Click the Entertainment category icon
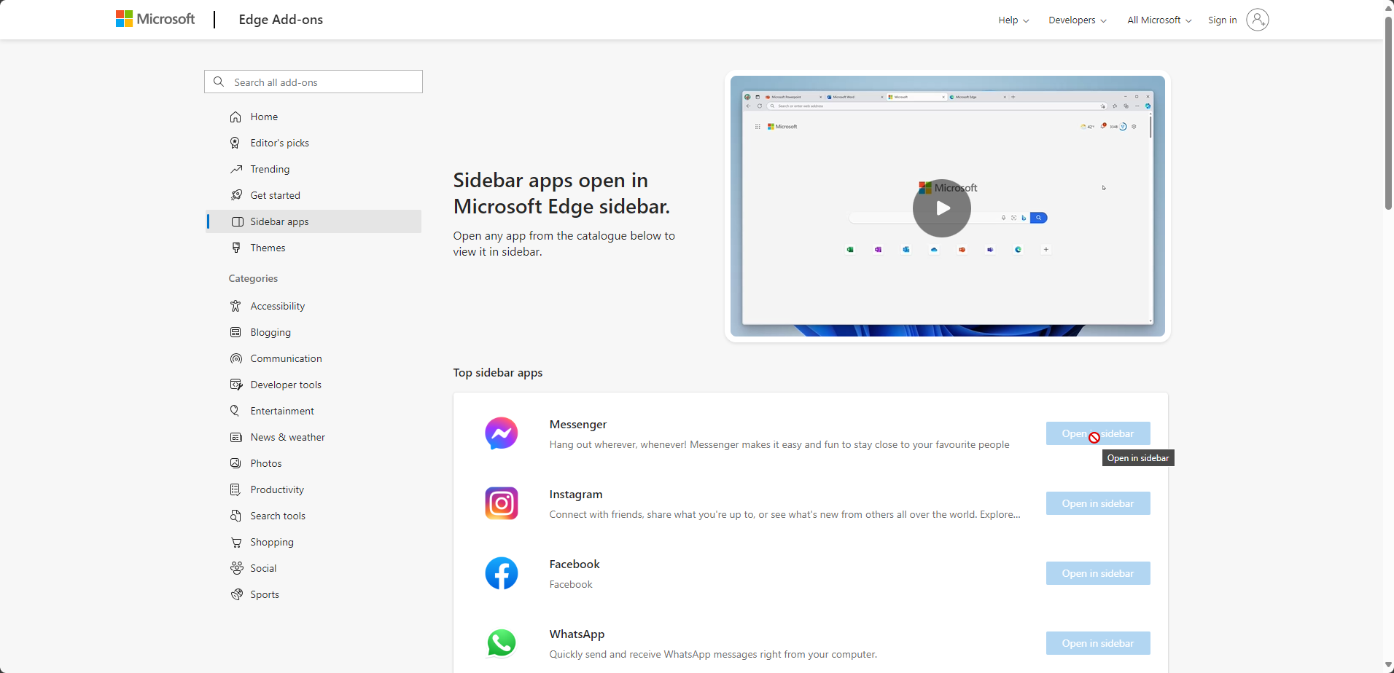 pyautogui.click(x=235, y=411)
